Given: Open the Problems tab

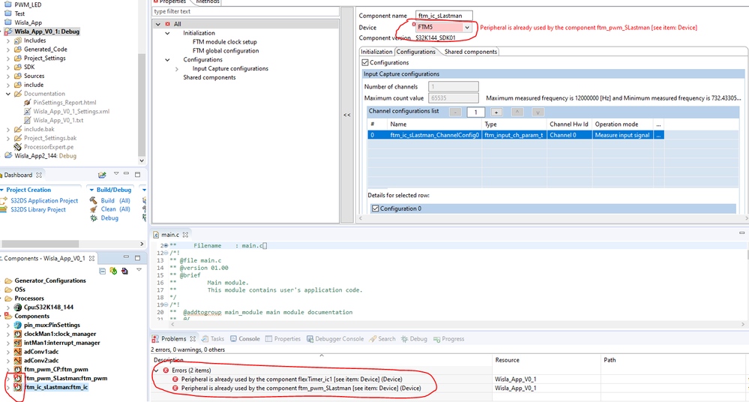Looking at the screenshot, I should [173, 339].
